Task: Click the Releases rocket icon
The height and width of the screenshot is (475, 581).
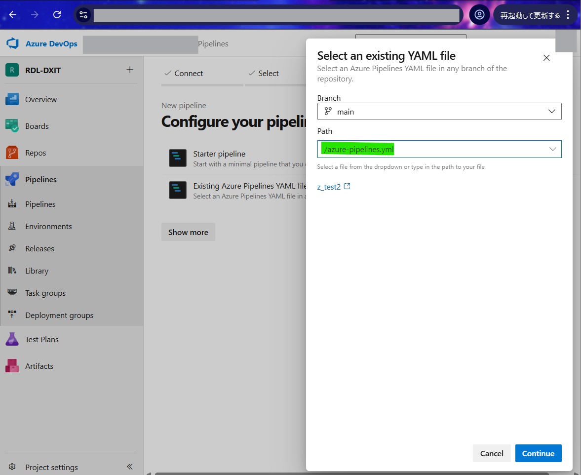Action: pyautogui.click(x=12, y=248)
